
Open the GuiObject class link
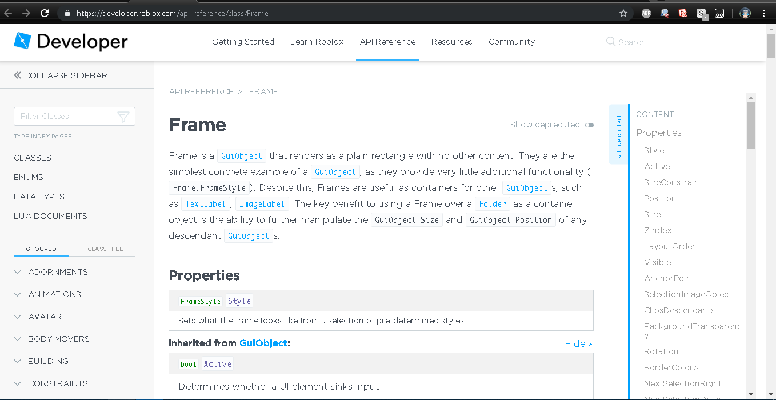pyautogui.click(x=242, y=155)
